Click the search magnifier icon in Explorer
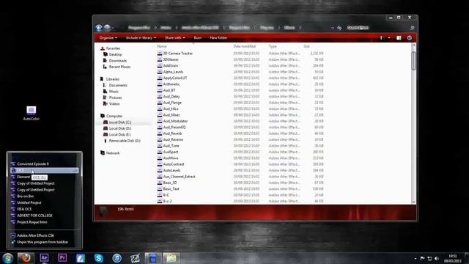469x264 pixels. [x=412, y=28]
